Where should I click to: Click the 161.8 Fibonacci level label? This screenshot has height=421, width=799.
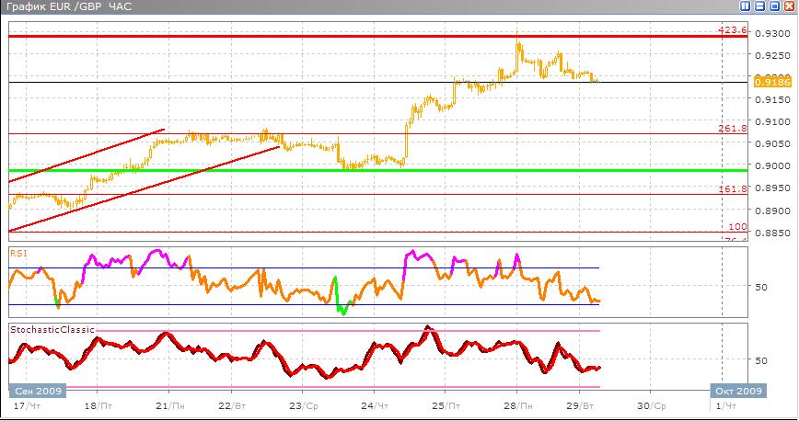pos(732,188)
